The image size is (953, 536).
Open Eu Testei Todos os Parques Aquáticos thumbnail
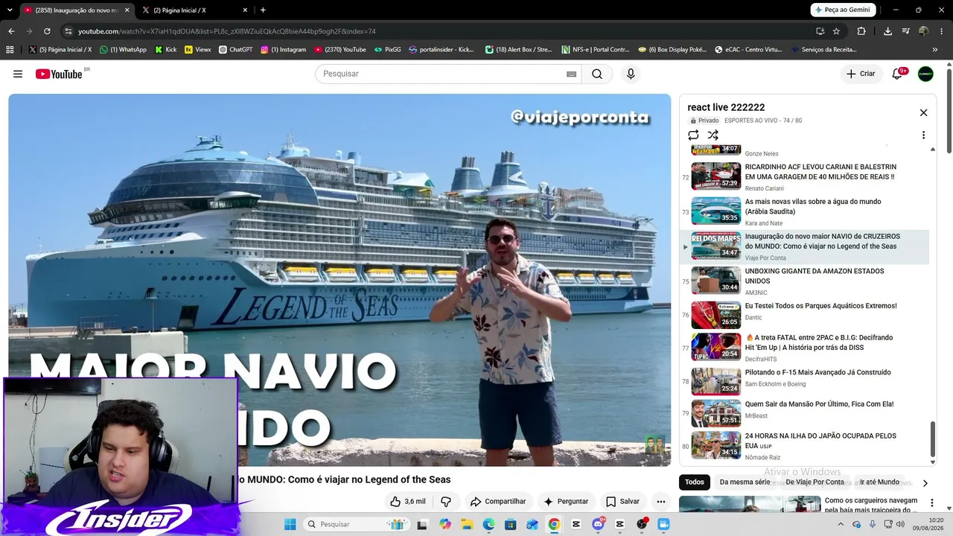(716, 315)
